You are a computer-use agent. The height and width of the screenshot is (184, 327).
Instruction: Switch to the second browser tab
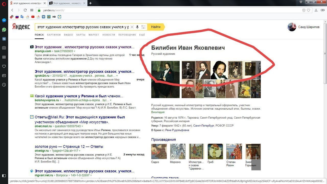click(68, 3)
